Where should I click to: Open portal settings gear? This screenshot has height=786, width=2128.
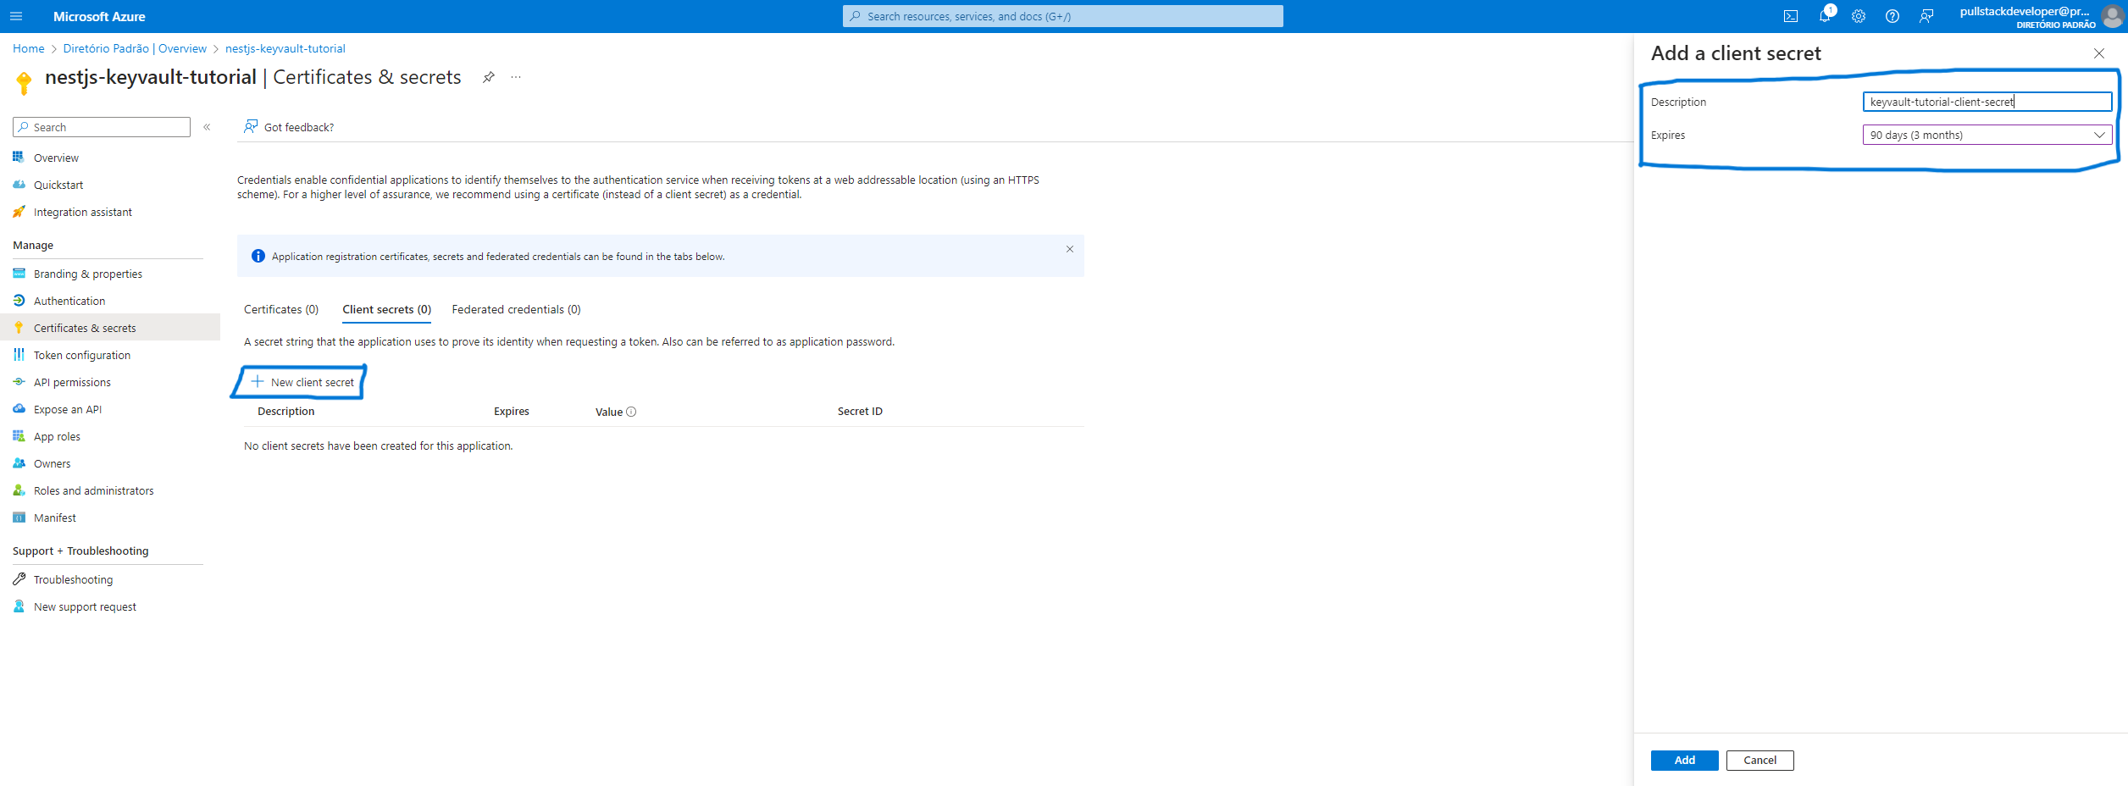[x=1858, y=16]
